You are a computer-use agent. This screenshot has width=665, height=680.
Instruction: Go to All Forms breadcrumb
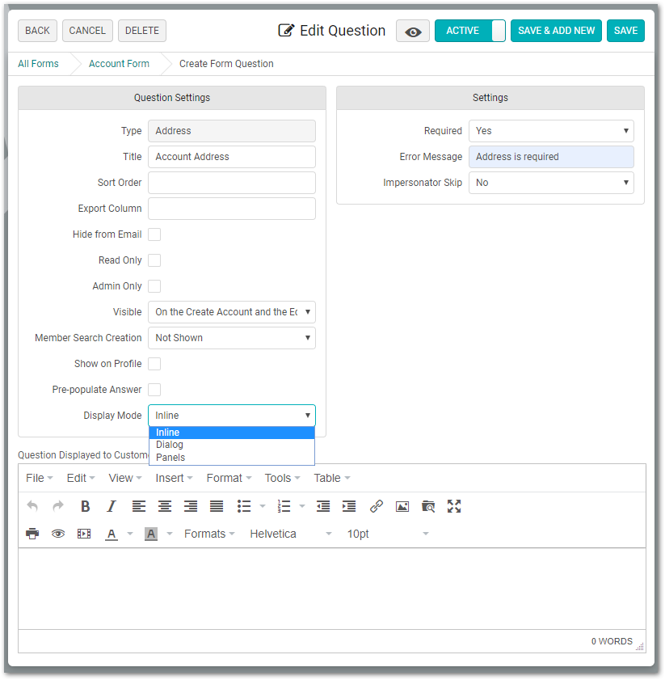pos(38,64)
